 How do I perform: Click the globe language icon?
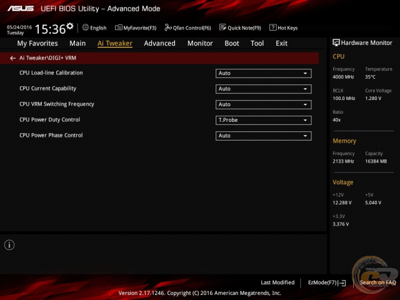click(x=86, y=27)
